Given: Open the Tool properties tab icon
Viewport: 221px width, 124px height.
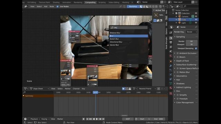Looking at the screenshot, I should [171, 33].
